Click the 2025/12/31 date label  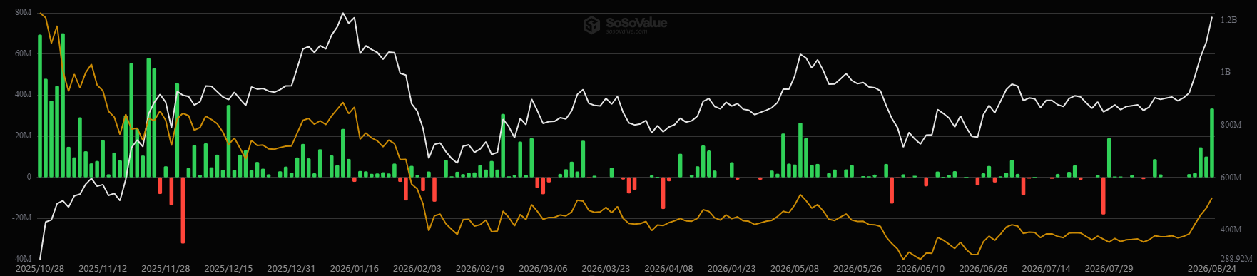click(x=291, y=269)
